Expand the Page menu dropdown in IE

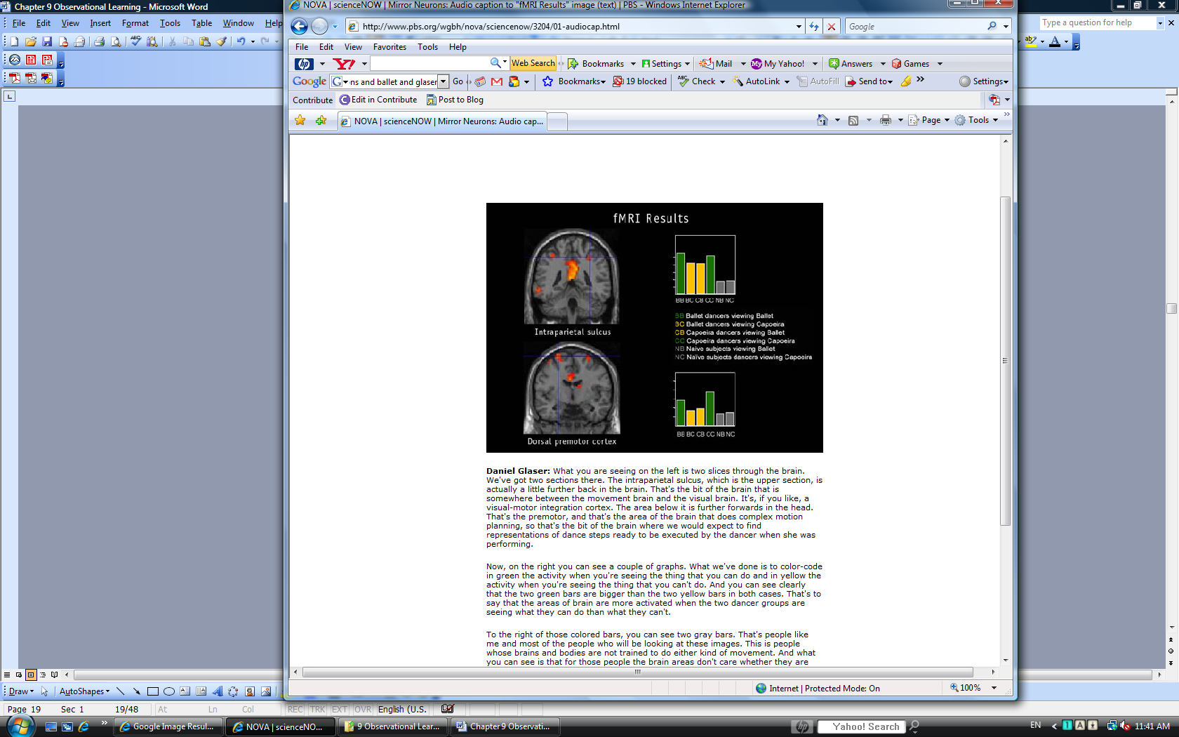(929, 120)
